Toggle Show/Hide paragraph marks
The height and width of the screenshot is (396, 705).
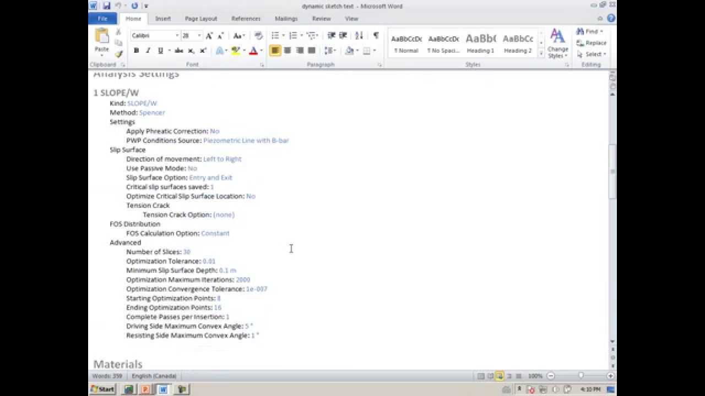pos(376,36)
